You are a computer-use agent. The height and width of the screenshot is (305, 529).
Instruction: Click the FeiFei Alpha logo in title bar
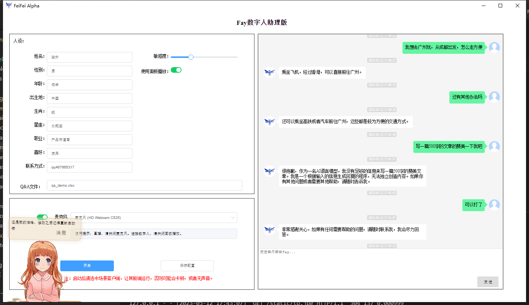pos(9,6)
